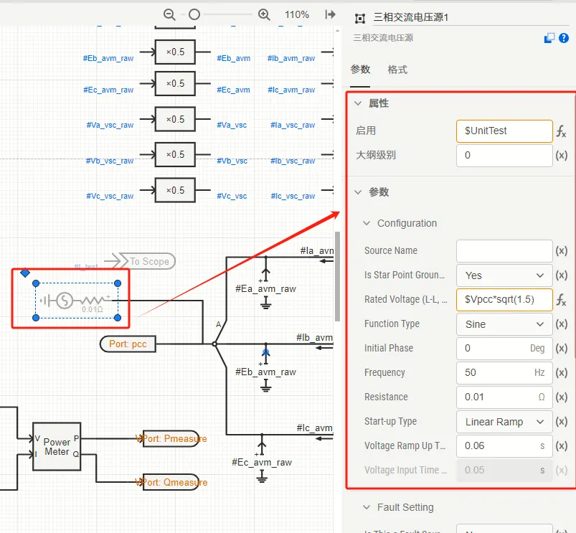
Task: Click the component icon beside 三相交流电压源1
Action: point(360,19)
